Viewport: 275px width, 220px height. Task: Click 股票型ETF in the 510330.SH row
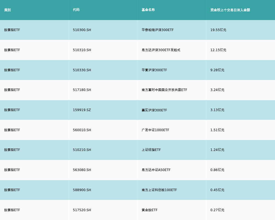click(x=12, y=70)
